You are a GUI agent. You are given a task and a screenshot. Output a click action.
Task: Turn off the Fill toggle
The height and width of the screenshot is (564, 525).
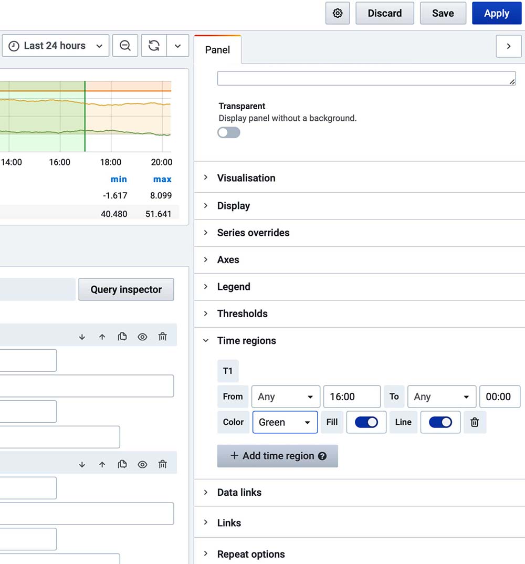[366, 422]
